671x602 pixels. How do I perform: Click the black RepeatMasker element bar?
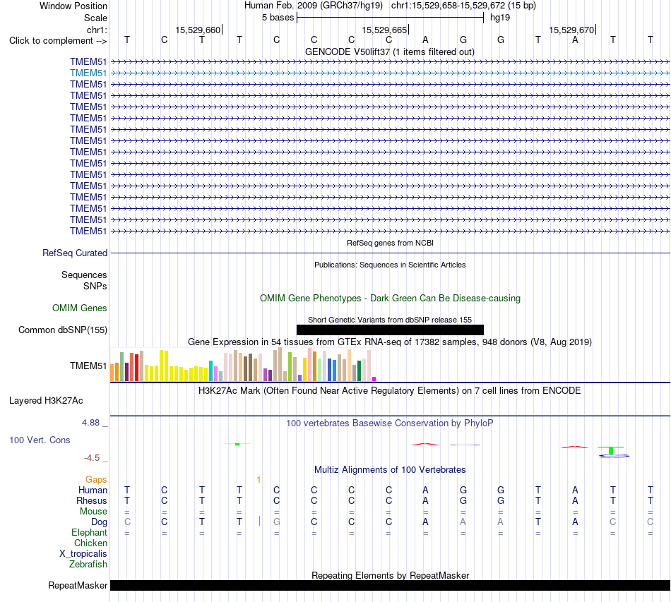390,585
